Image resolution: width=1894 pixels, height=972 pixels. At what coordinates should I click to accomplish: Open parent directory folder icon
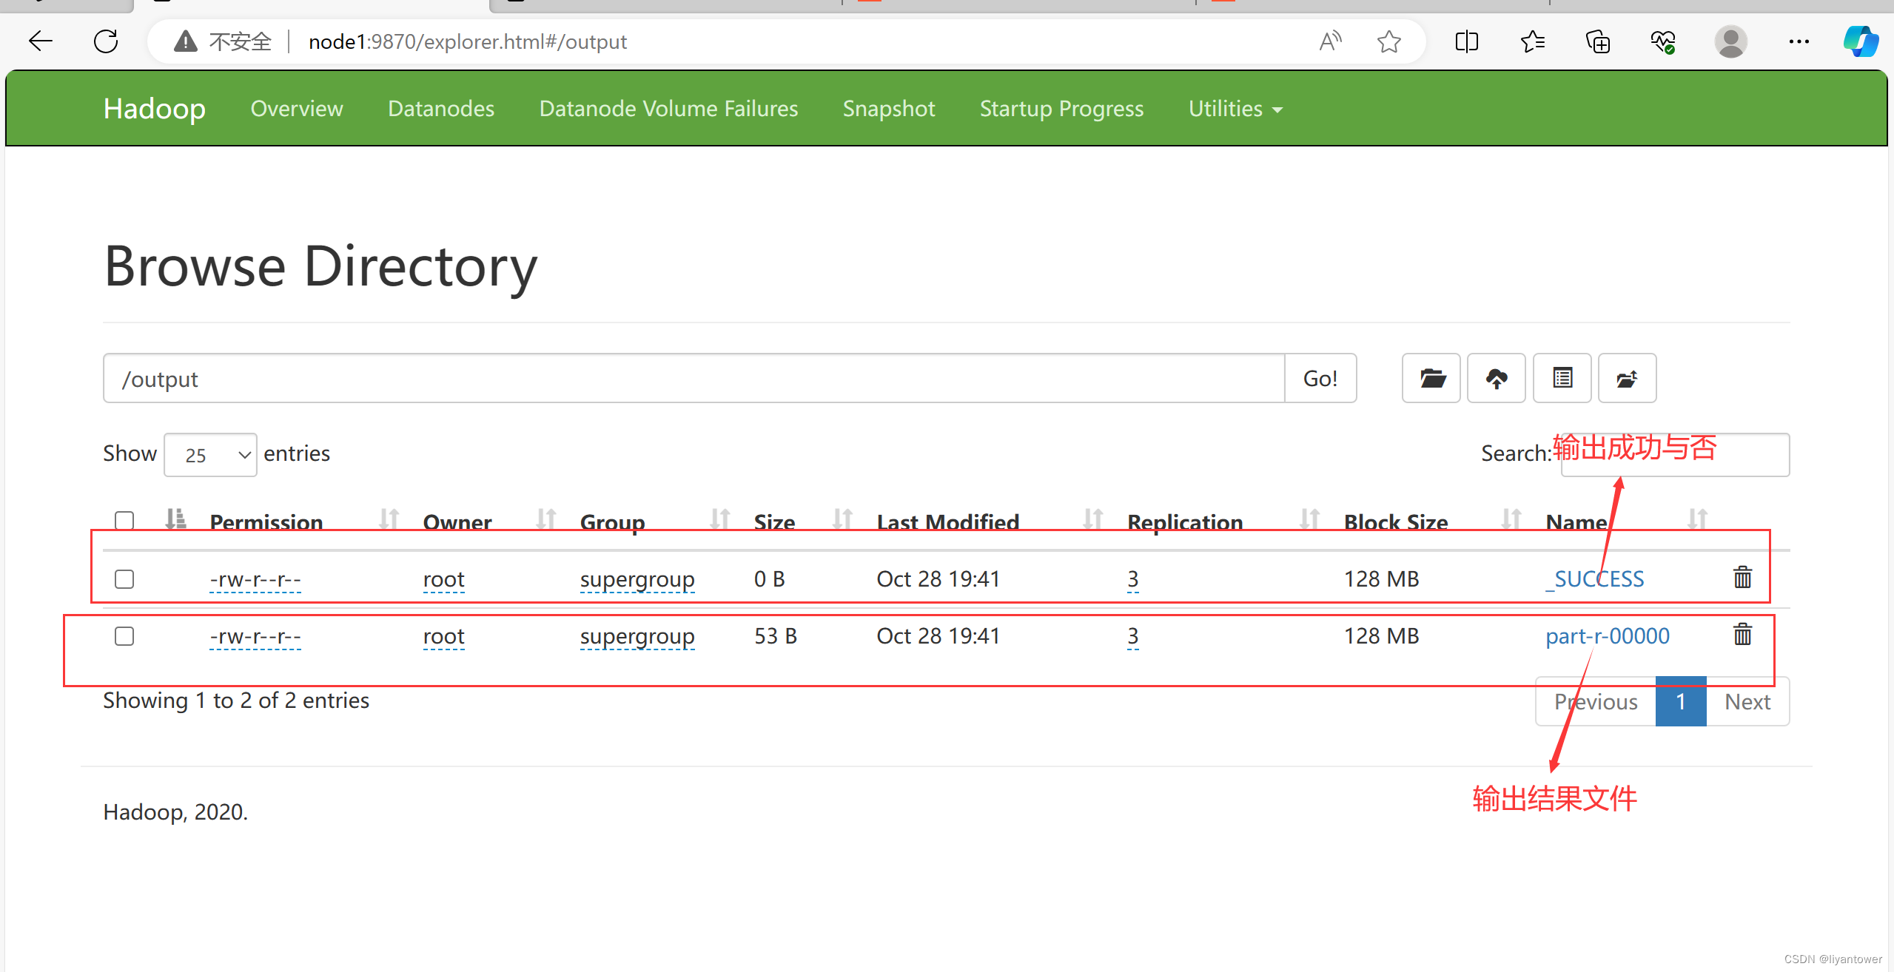pyautogui.click(x=1431, y=378)
